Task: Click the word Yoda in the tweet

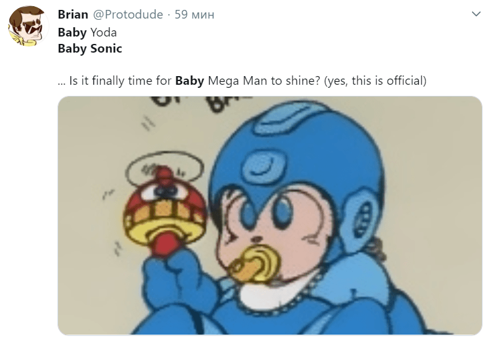Action: pyautogui.click(x=103, y=32)
